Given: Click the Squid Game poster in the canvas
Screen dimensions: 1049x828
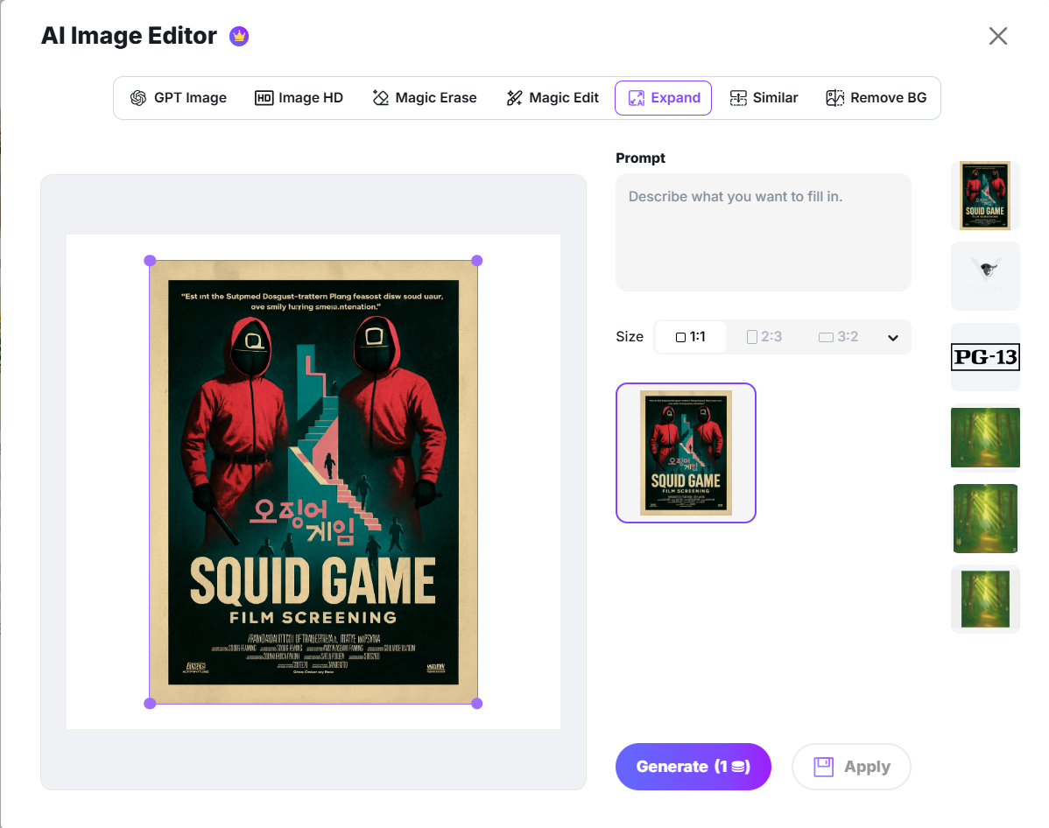Looking at the screenshot, I should coord(313,482).
